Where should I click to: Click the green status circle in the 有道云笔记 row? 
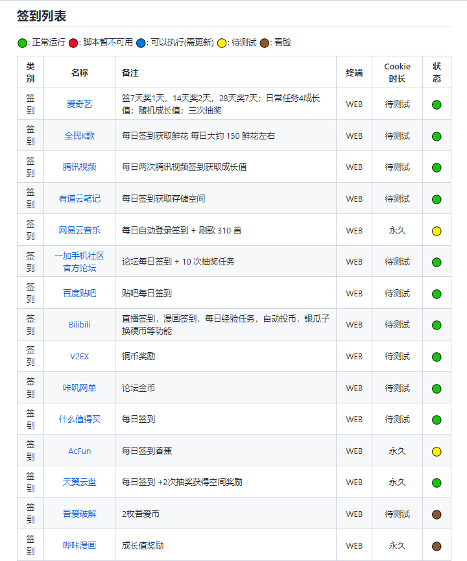(x=437, y=199)
